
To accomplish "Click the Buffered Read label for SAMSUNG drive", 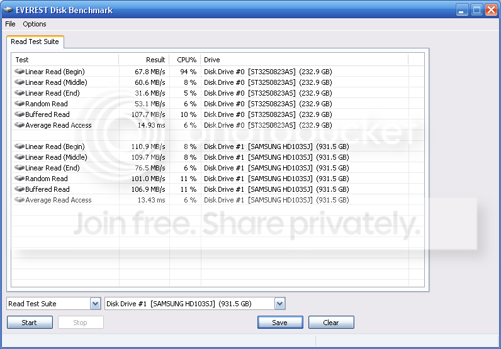I will (47, 189).
